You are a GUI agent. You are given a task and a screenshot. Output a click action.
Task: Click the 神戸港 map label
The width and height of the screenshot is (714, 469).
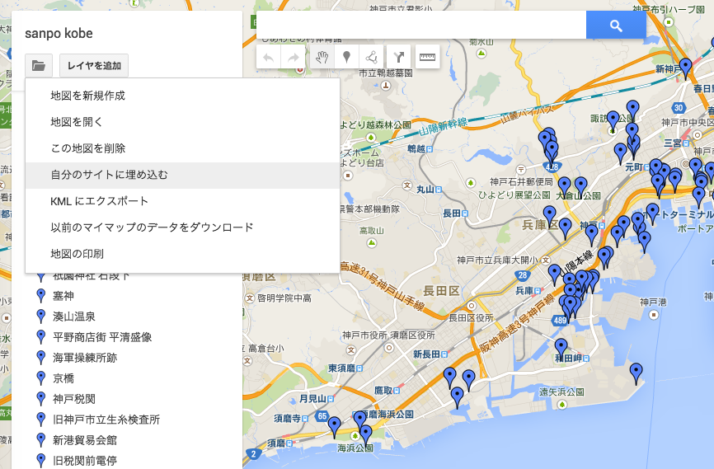pyautogui.click(x=653, y=302)
